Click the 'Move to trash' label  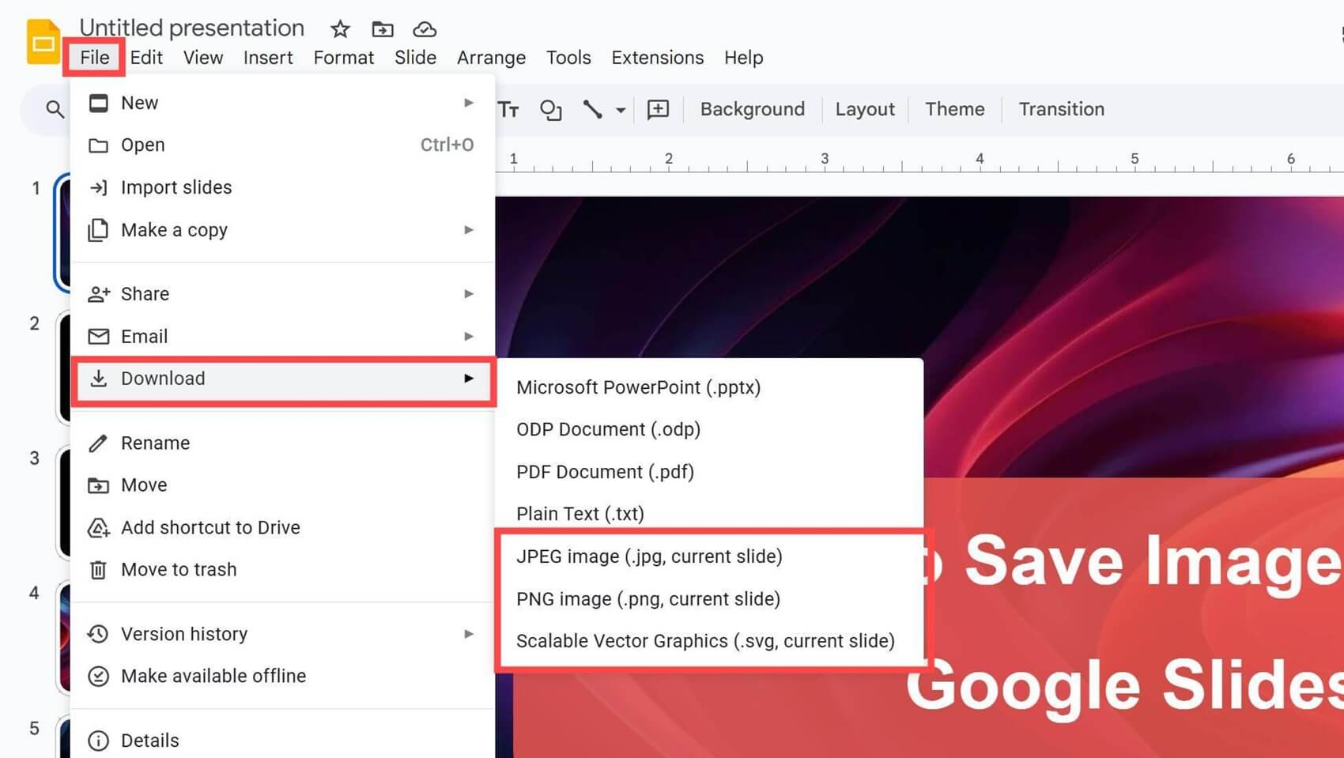[179, 570]
